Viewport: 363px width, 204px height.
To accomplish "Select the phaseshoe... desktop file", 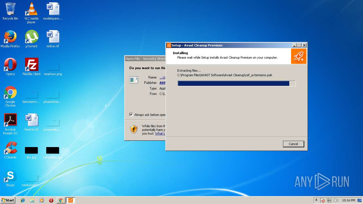I will [52, 97].
